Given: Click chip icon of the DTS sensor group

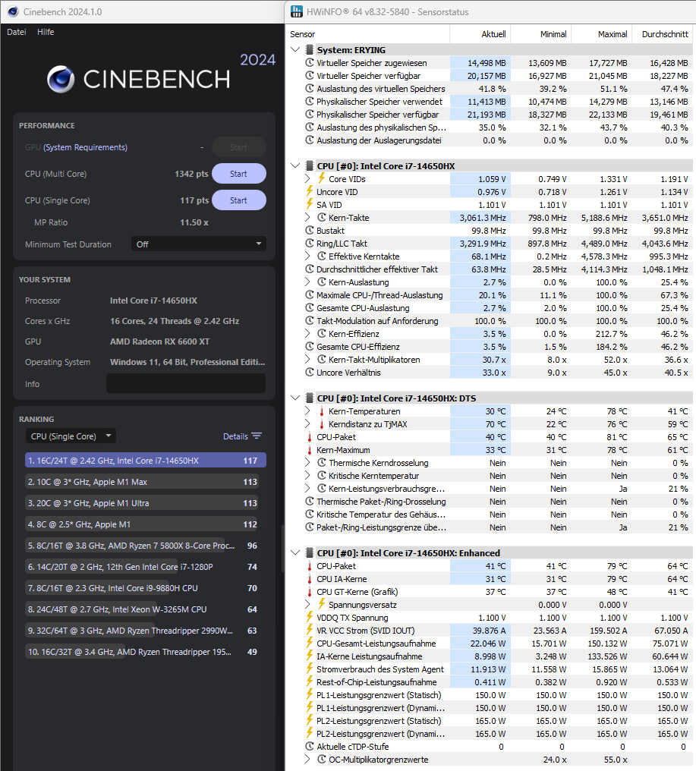Looking at the screenshot, I should (x=310, y=398).
